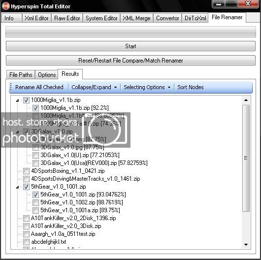Select 4DSportsDriving&MasterTracks_v1.0_1461.zip text
This screenshot has width=261, height=260.
click(x=86, y=179)
